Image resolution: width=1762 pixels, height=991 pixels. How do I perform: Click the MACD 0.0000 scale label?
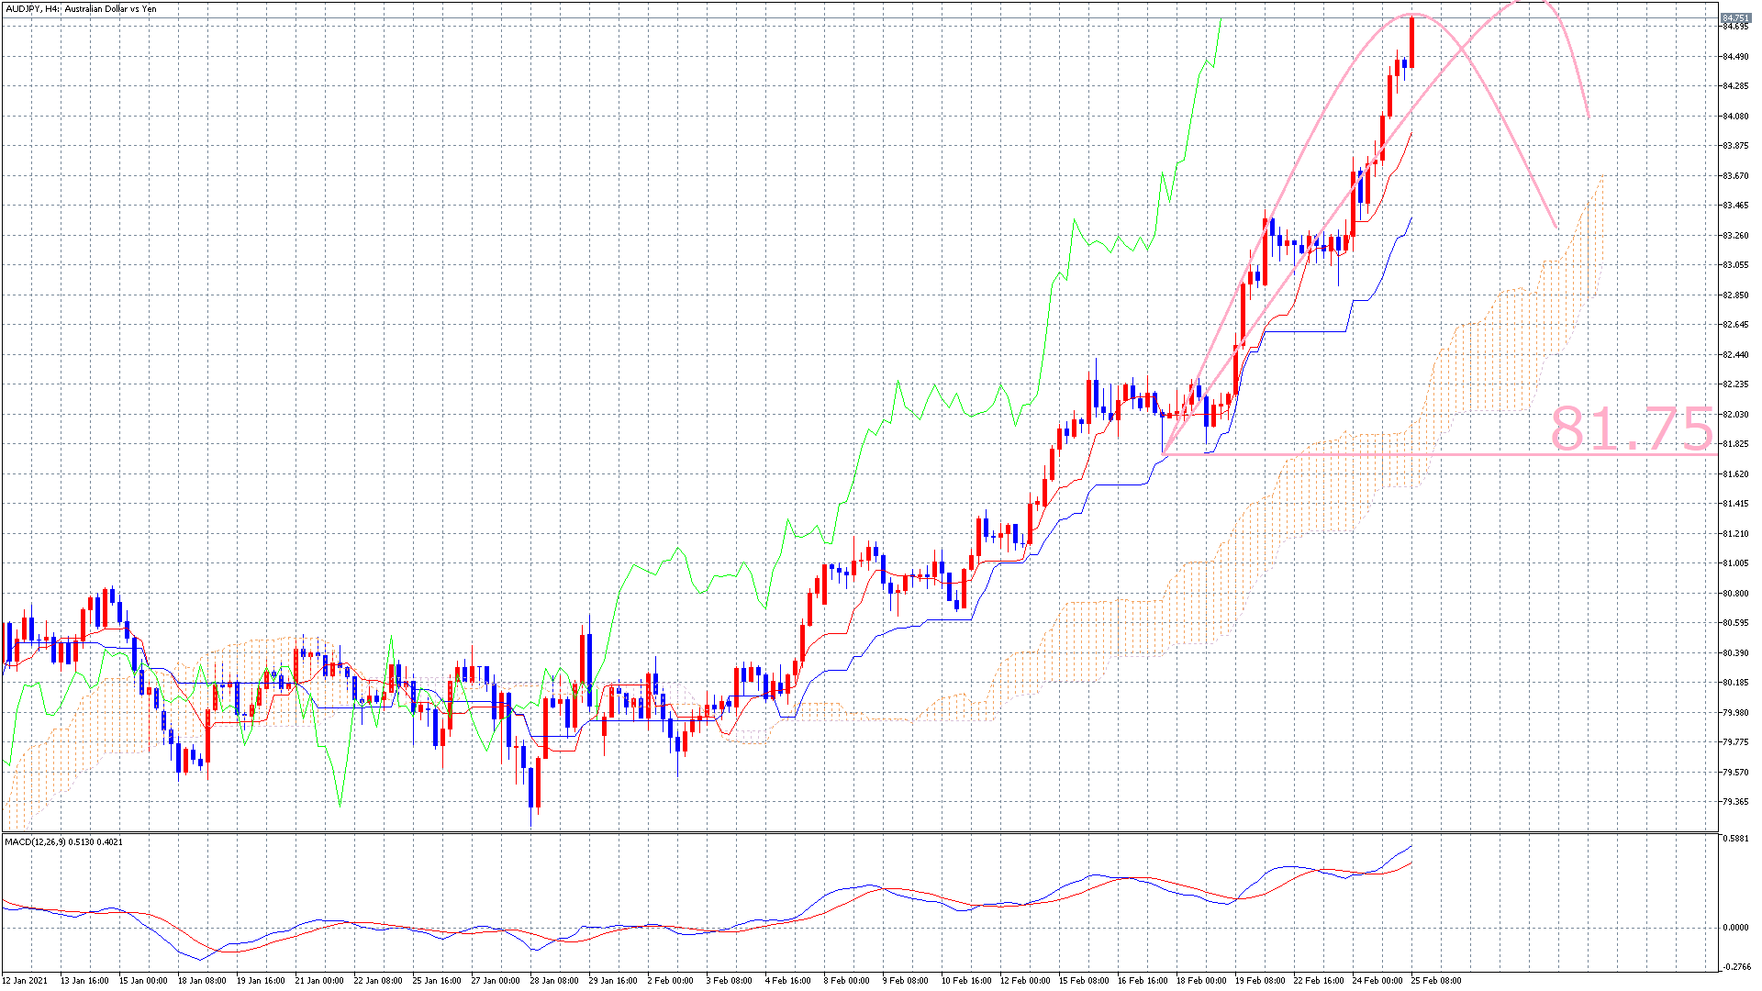click(x=1735, y=928)
